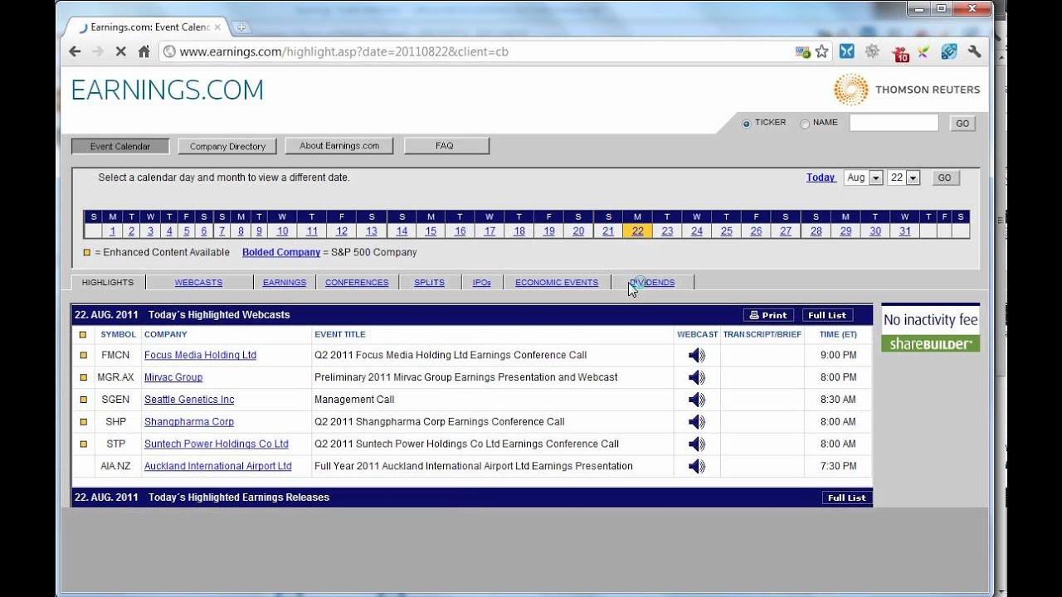The height and width of the screenshot is (597, 1062).
Task: Click the Bolded Company legend link
Action: tap(281, 252)
